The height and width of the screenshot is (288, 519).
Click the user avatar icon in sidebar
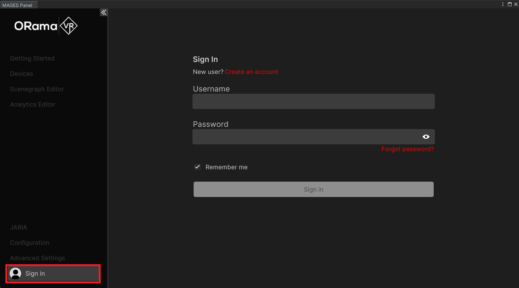15,273
